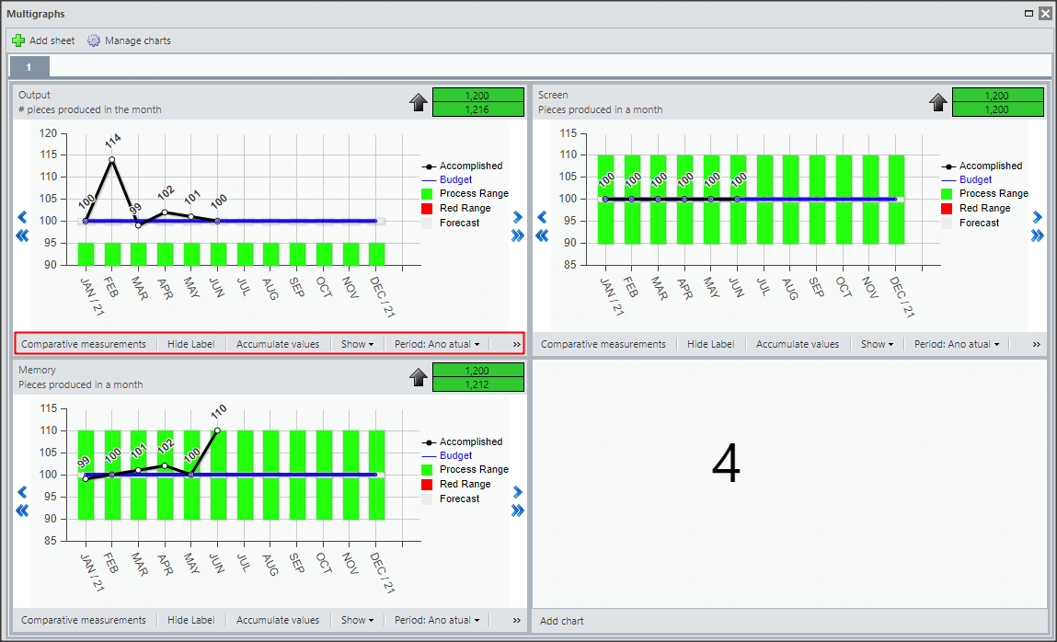
Task: Open Manage charts gear icon
Action: (94, 40)
